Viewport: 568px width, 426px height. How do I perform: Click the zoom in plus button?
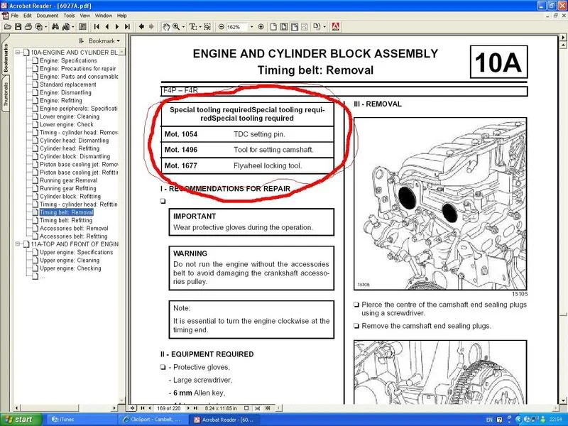261,27
